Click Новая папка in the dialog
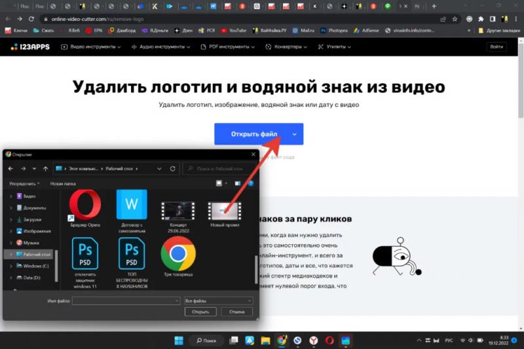The image size is (524, 349). (63, 184)
